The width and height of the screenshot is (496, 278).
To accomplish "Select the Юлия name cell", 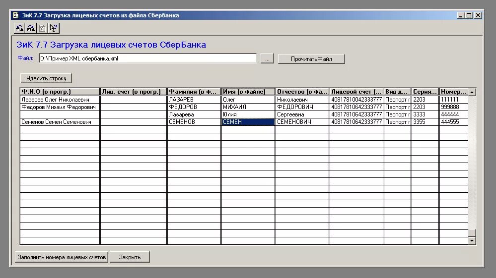I will click(x=248, y=114).
